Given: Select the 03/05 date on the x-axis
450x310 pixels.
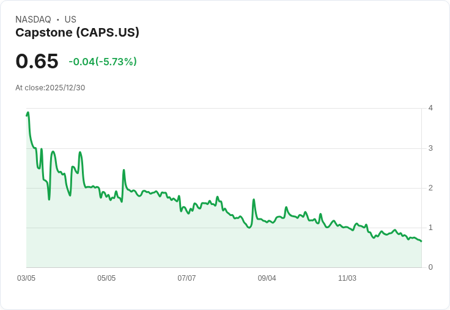Looking at the screenshot, I should [x=26, y=278].
